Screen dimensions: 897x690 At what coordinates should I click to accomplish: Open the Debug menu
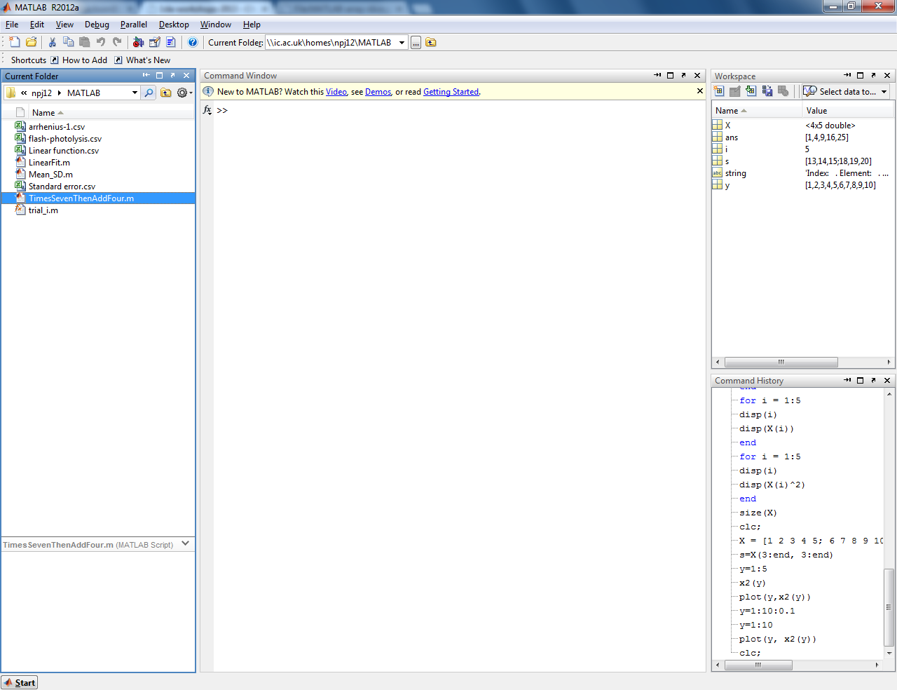coord(97,25)
